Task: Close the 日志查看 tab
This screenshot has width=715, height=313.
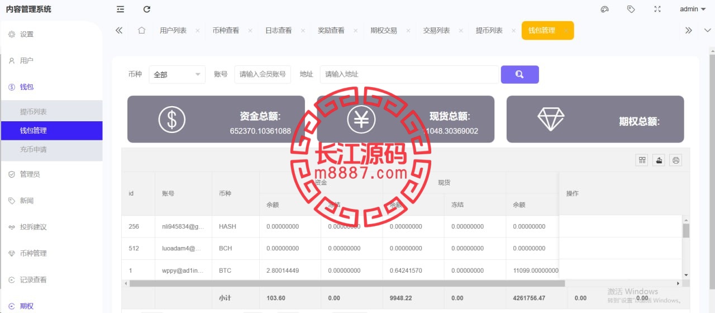Action: [x=303, y=31]
